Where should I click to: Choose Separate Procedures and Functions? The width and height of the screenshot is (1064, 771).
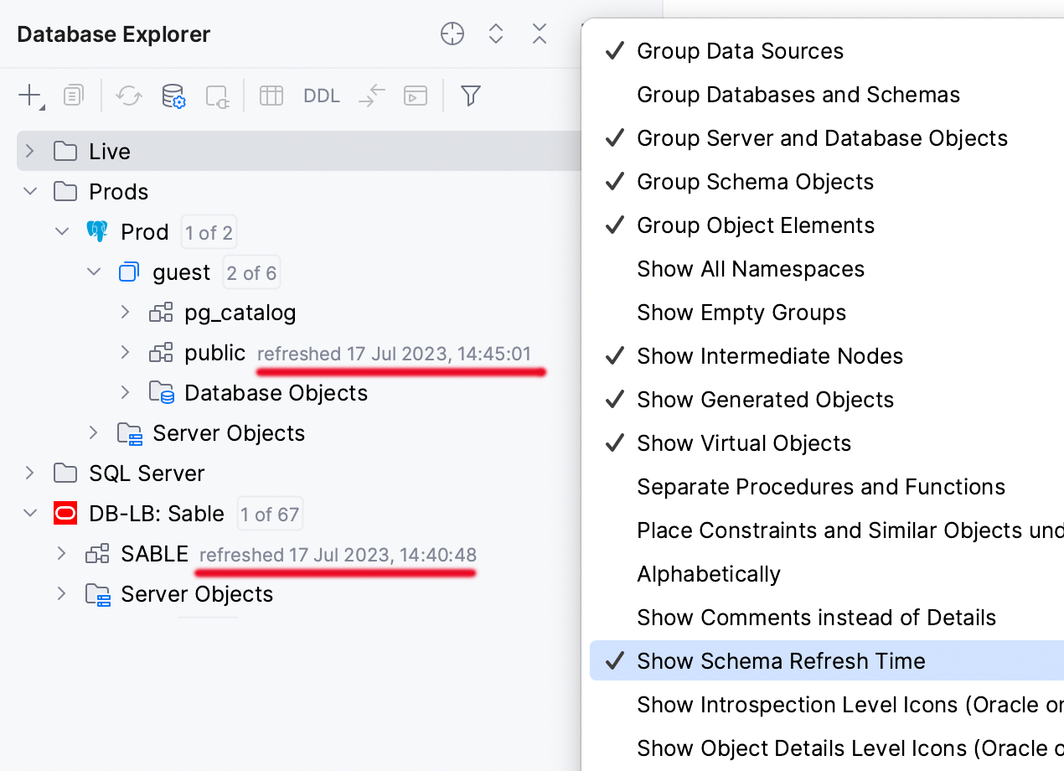coord(821,487)
